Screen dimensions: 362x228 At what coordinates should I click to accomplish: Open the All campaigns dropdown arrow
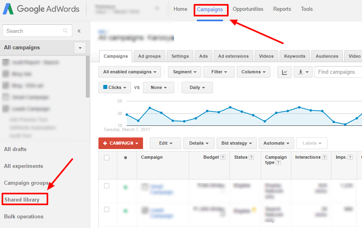[80, 48]
